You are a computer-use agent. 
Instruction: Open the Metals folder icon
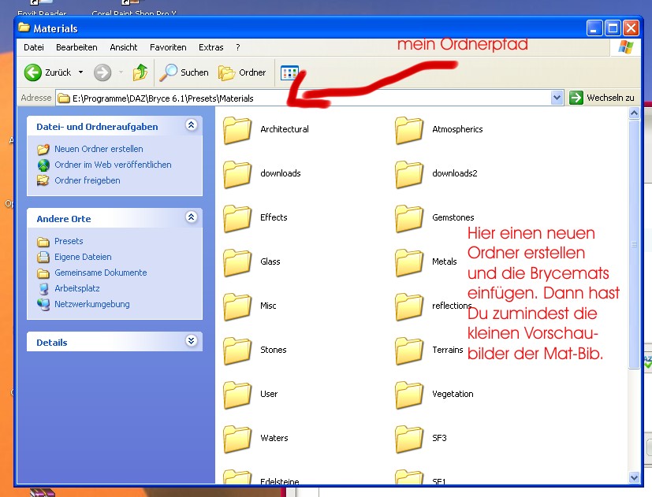coord(409,262)
